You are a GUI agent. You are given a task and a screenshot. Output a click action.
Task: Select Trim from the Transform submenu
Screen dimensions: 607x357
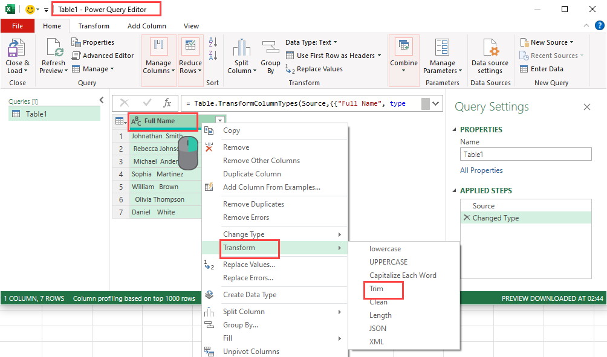[x=383, y=288]
